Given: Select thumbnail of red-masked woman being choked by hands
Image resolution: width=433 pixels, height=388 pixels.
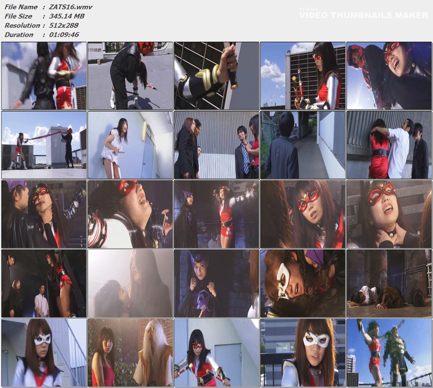Looking at the screenshot, I should pos(389,214).
